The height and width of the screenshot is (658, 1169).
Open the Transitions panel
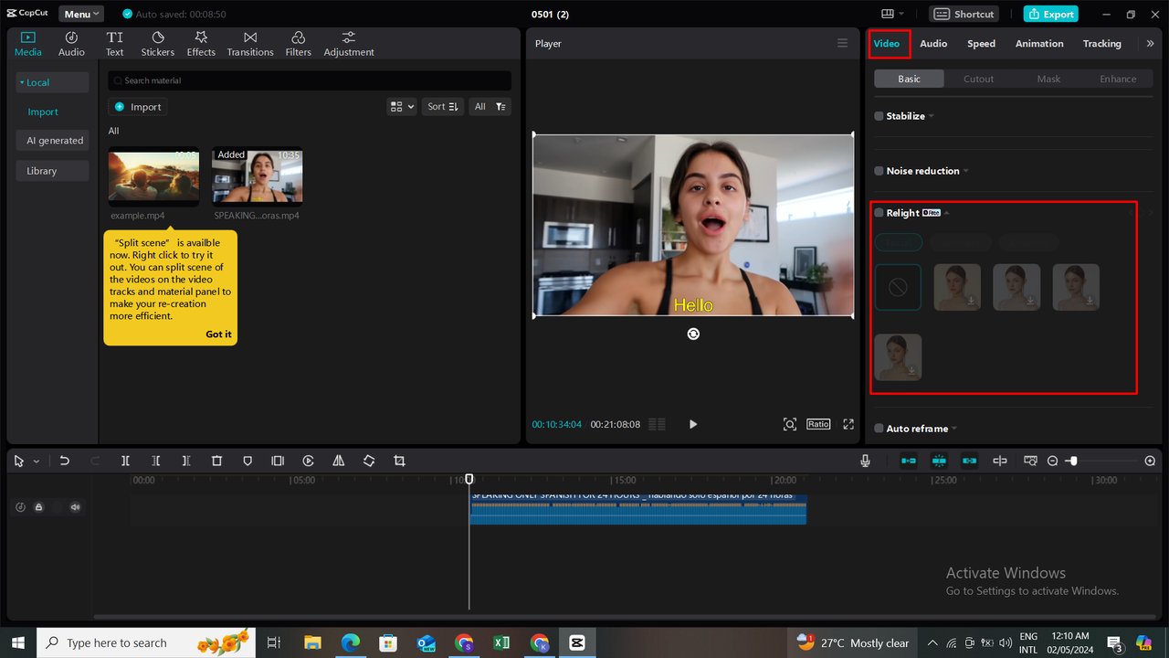tap(249, 42)
